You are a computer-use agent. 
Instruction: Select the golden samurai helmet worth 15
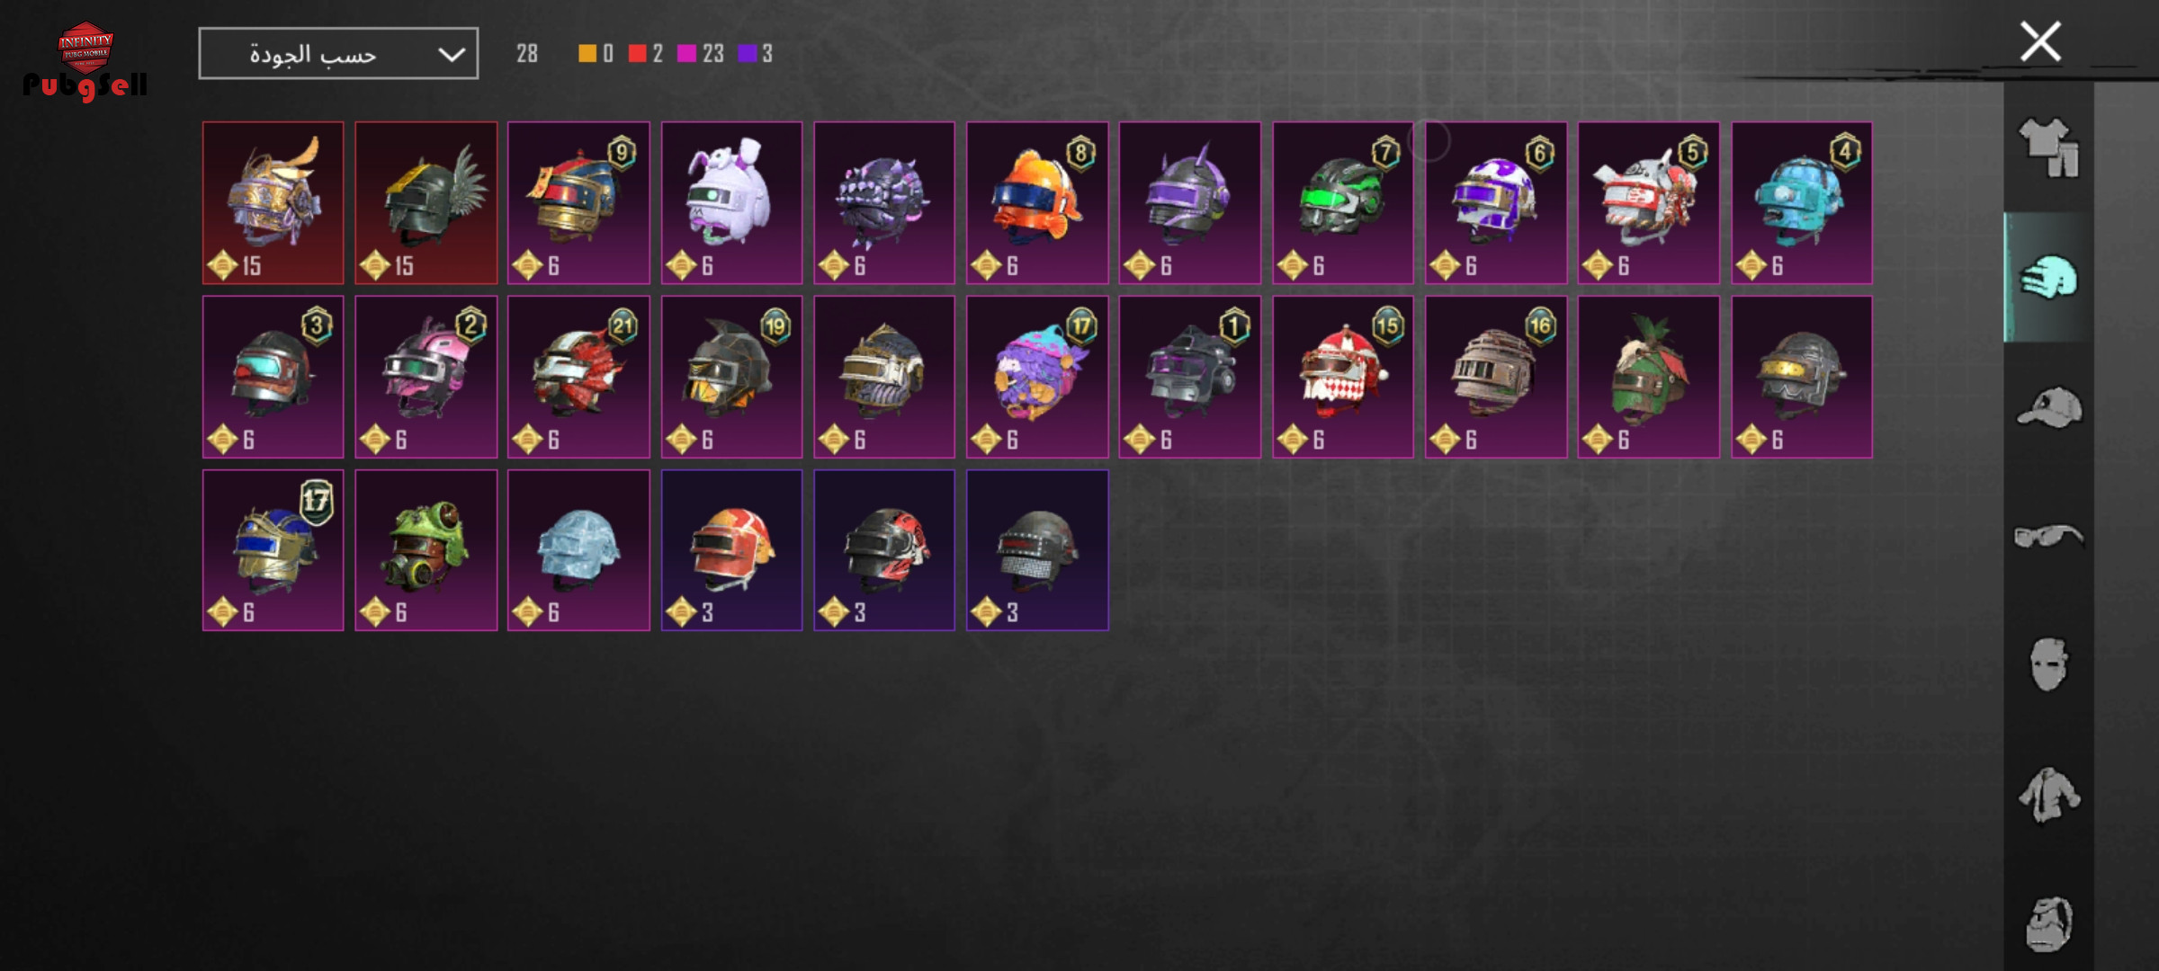(273, 203)
